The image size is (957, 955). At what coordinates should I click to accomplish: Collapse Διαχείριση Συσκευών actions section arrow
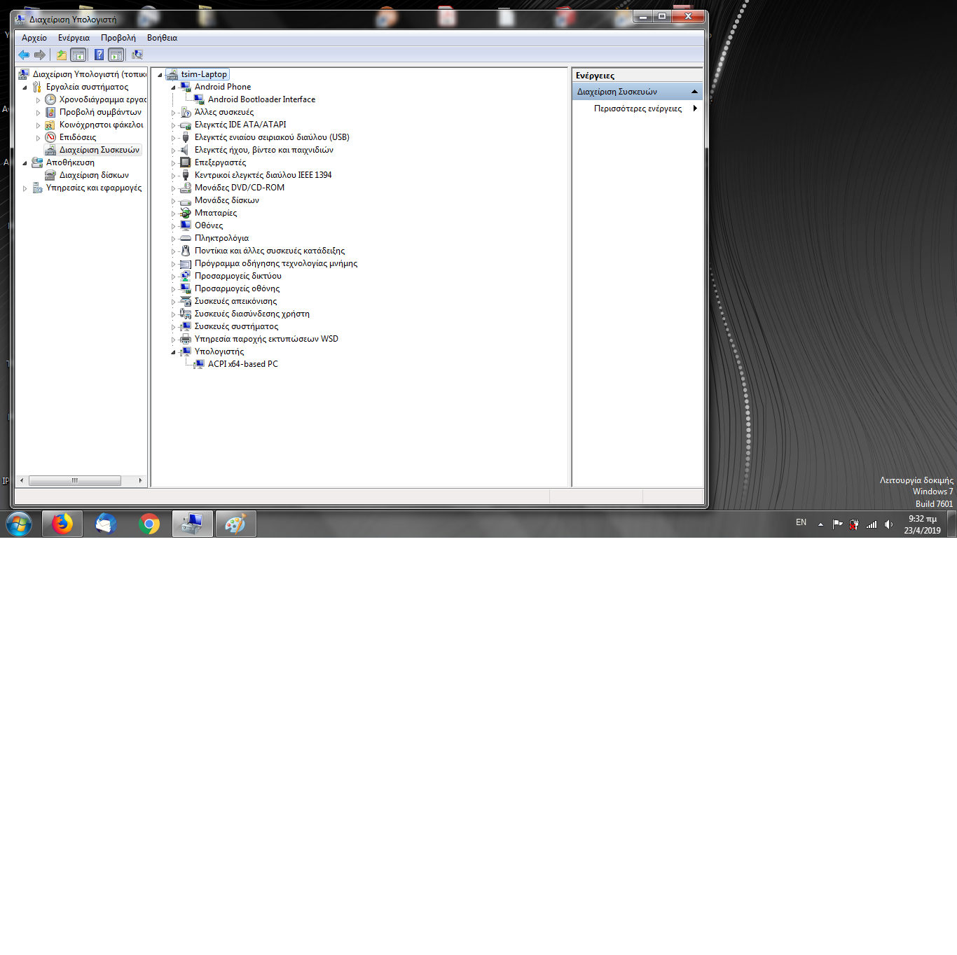tap(694, 92)
